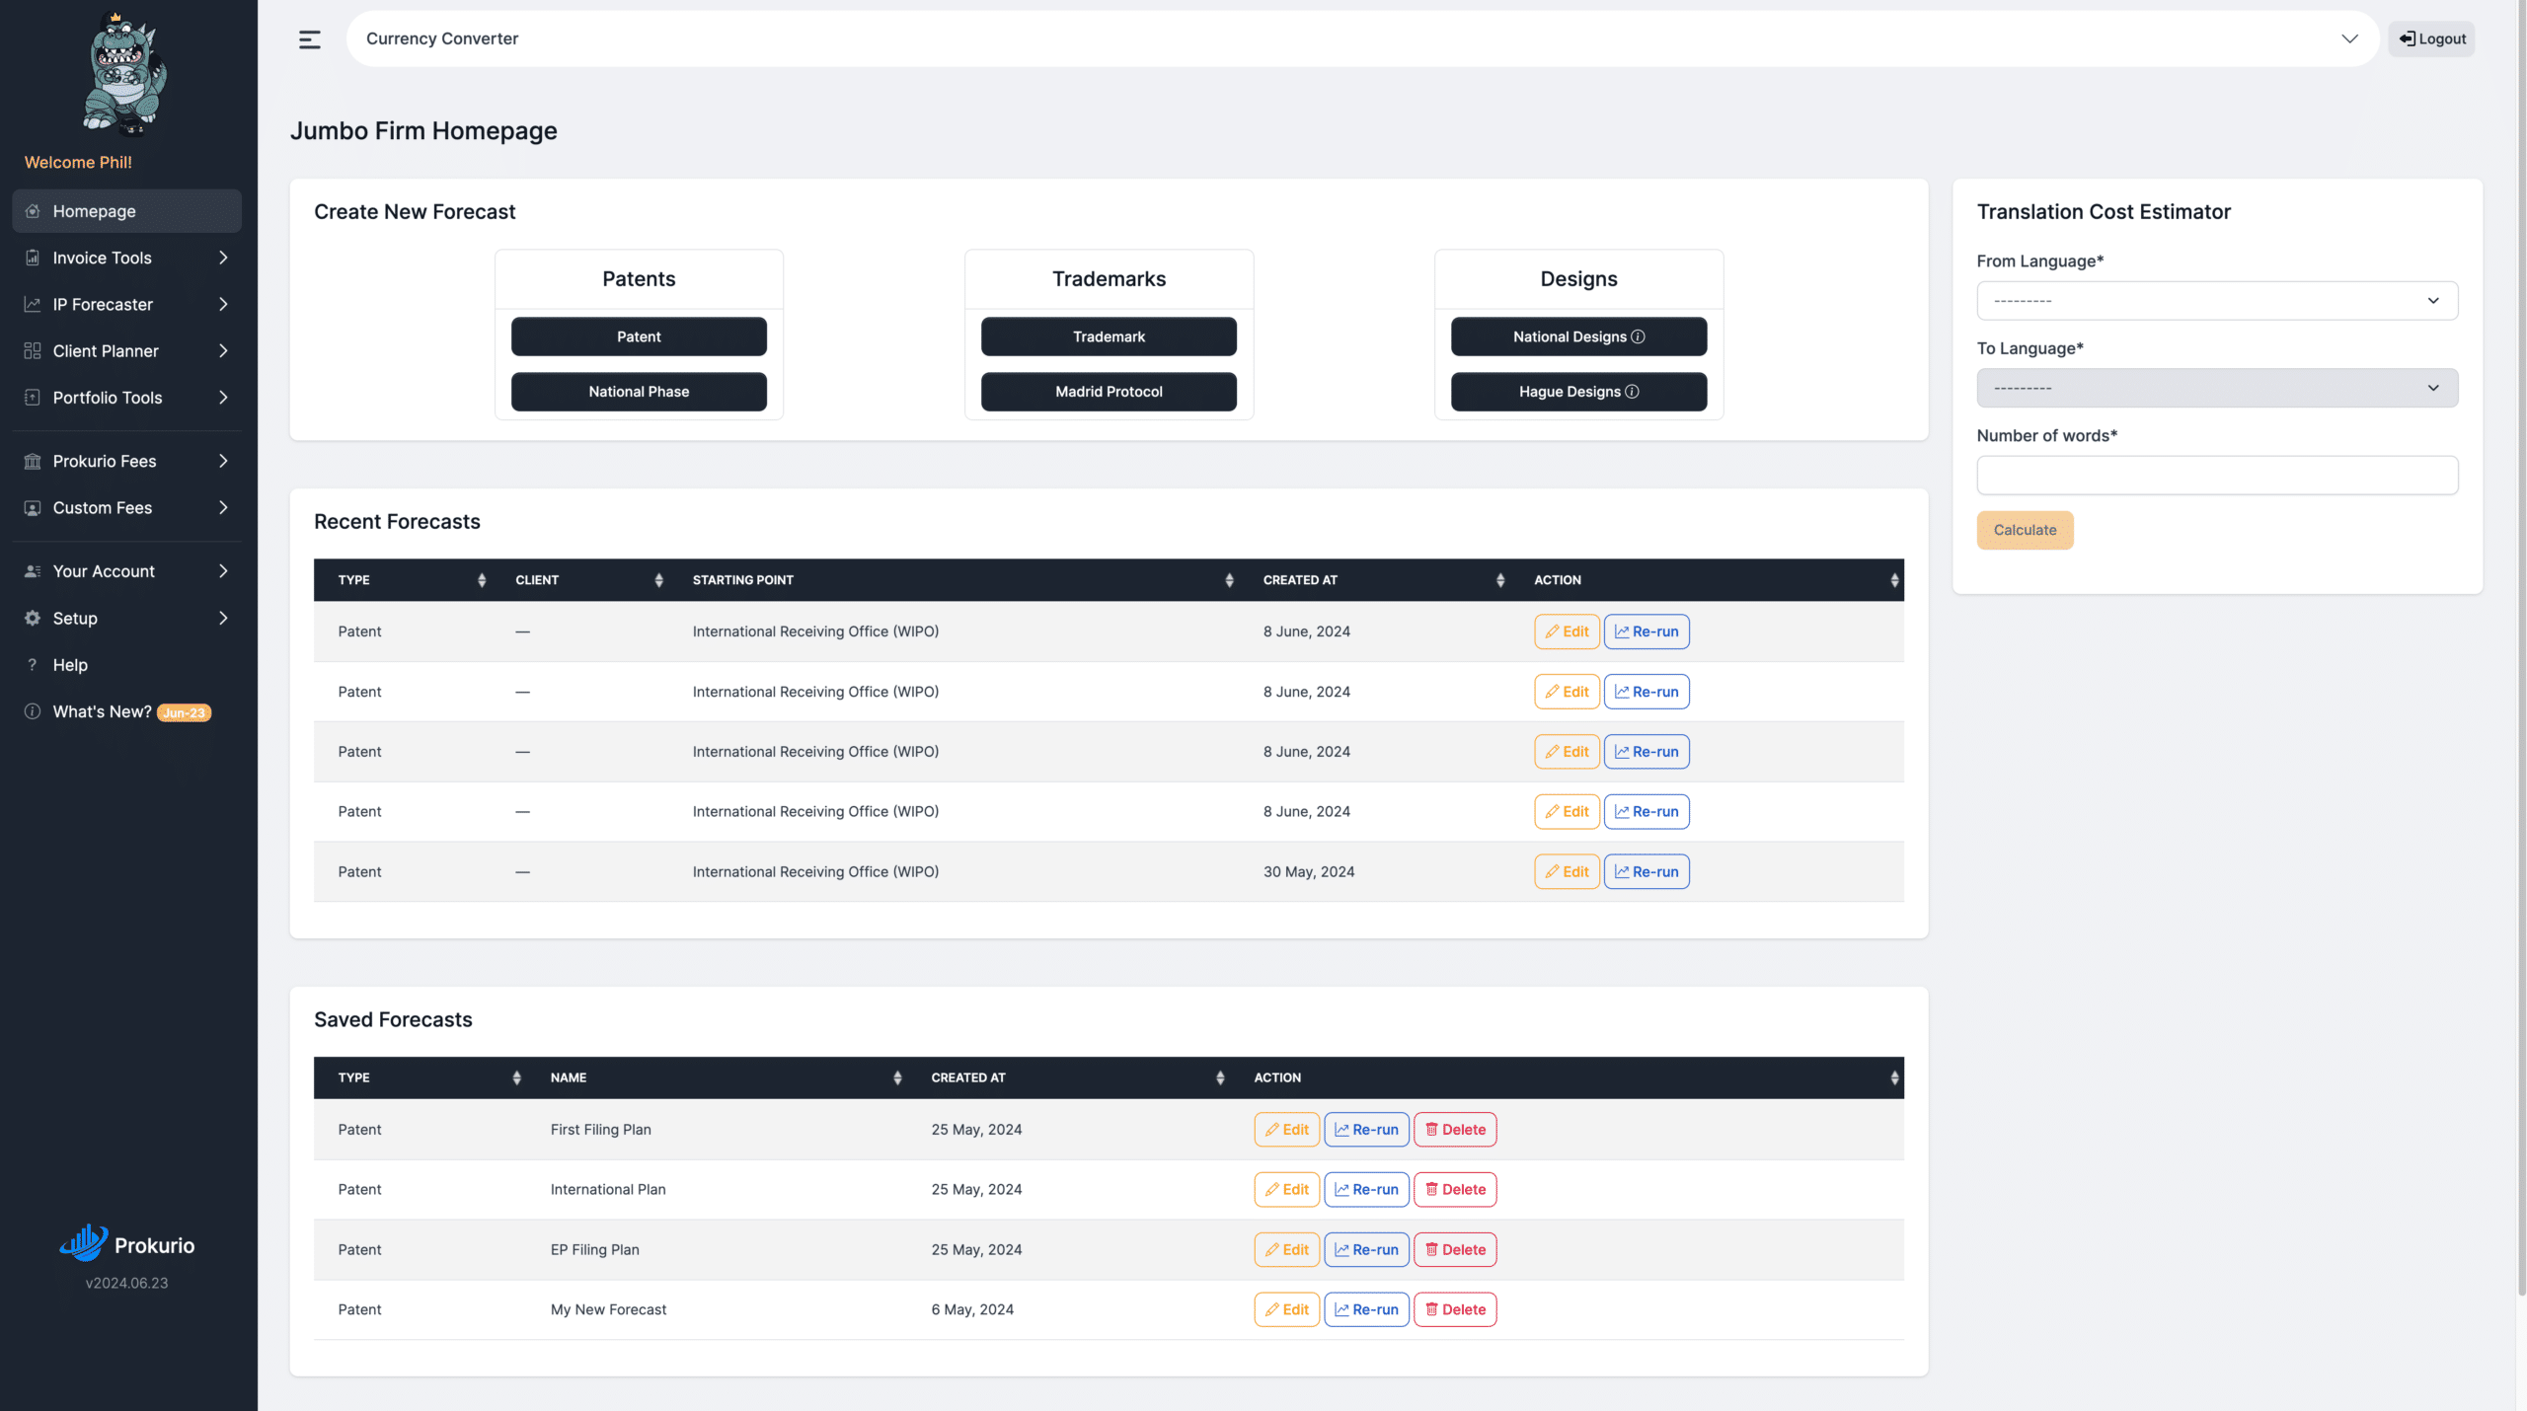Click the Client Planner grid icon
The height and width of the screenshot is (1411, 2527).
click(x=33, y=350)
